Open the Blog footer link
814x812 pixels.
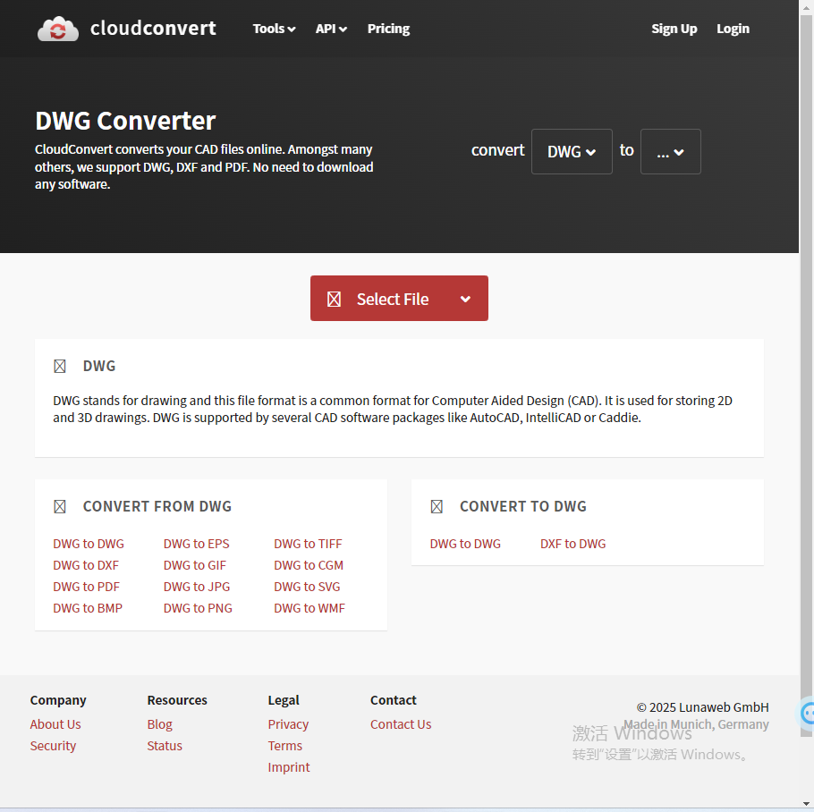point(160,724)
